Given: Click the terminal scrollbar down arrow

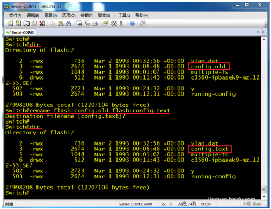Looking at the screenshot, I should point(264,197).
